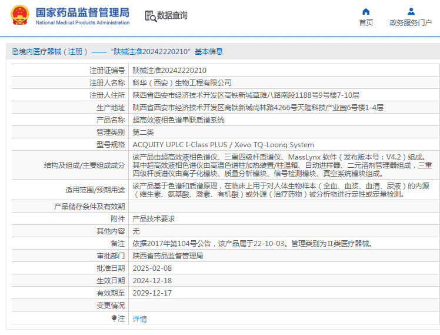Click the 产品储存条件及有效期 label
The image size is (440, 335).
coord(89,207)
